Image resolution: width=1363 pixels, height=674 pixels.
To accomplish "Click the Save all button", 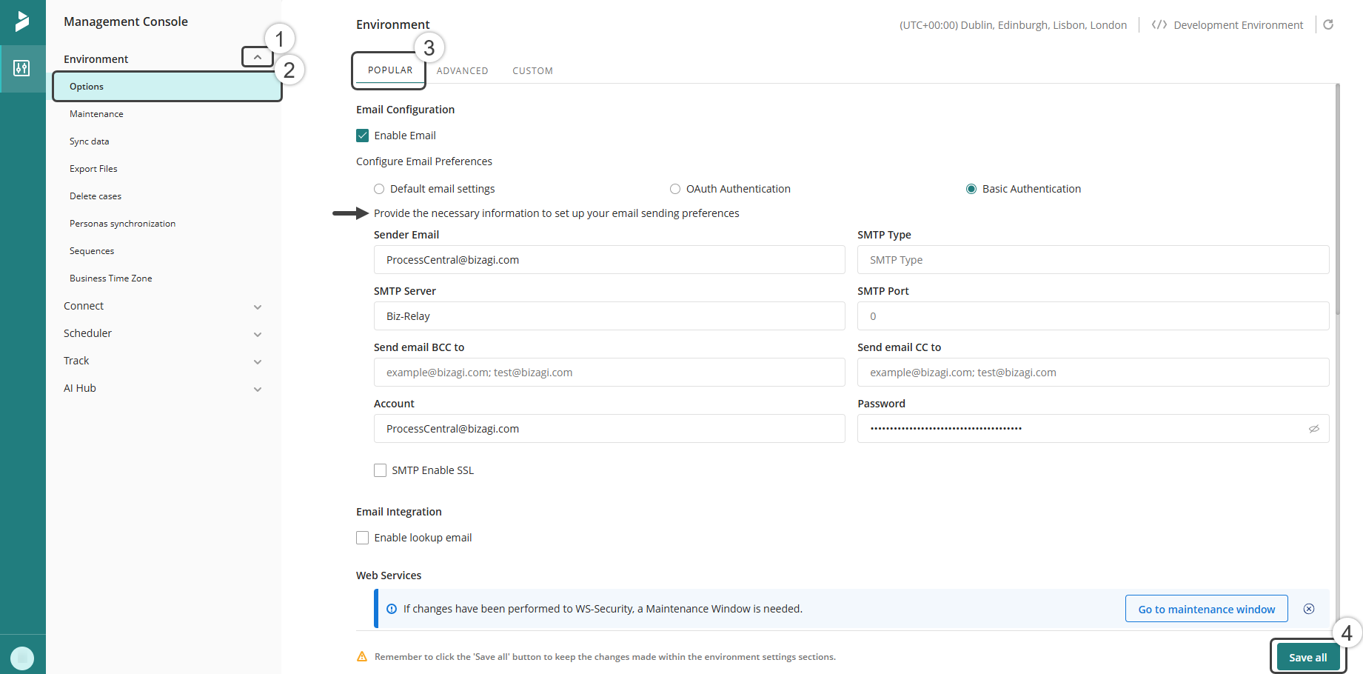I will tap(1307, 657).
